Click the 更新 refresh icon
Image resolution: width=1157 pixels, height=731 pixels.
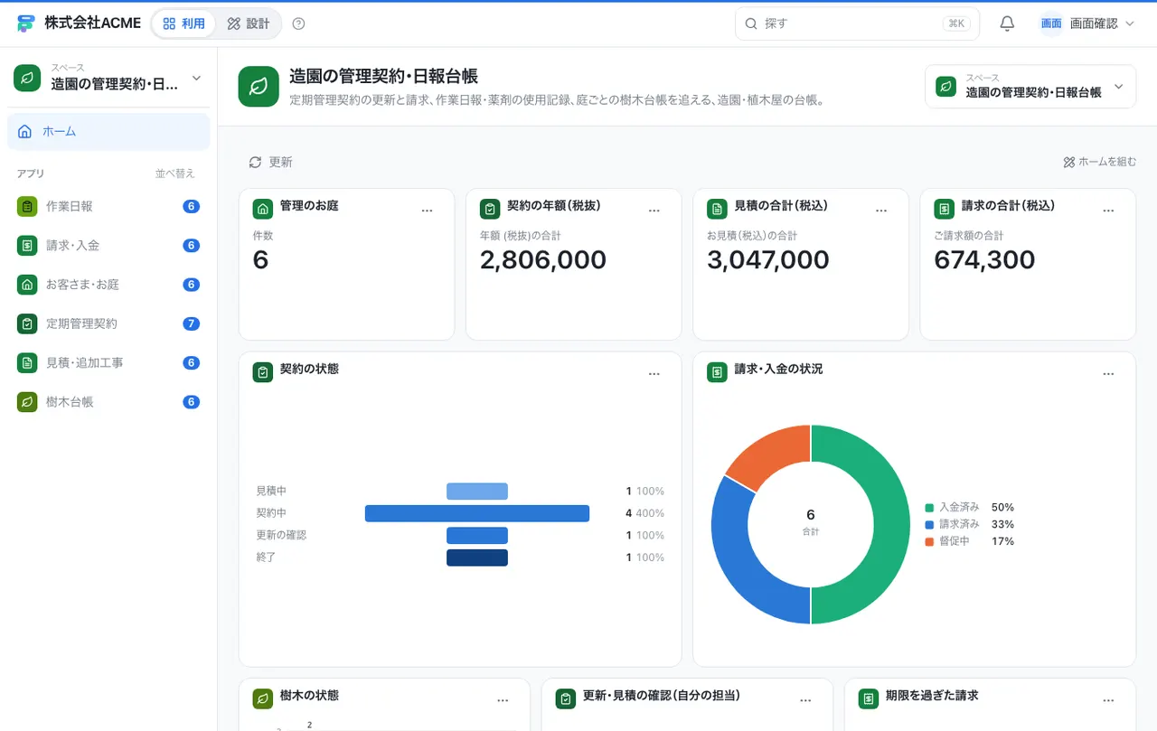(x=256, y=162)
